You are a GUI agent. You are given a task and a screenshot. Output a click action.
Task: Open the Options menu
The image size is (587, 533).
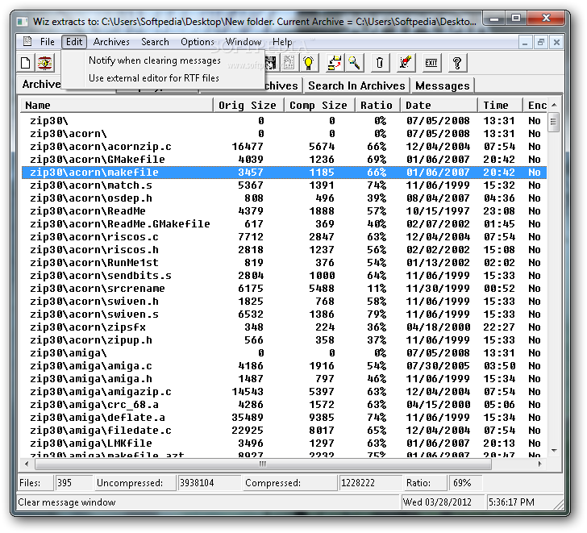(x=198, y=42)
